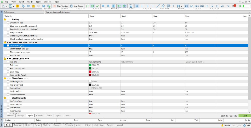Image resolution: width=251 pixels, height=128 pixels.
Task: Zoom in on the chart
Action: pyautogui.click(x=104, y=6)
